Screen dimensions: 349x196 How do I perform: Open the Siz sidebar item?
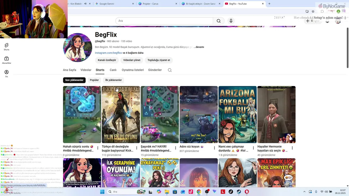(7, 73)
